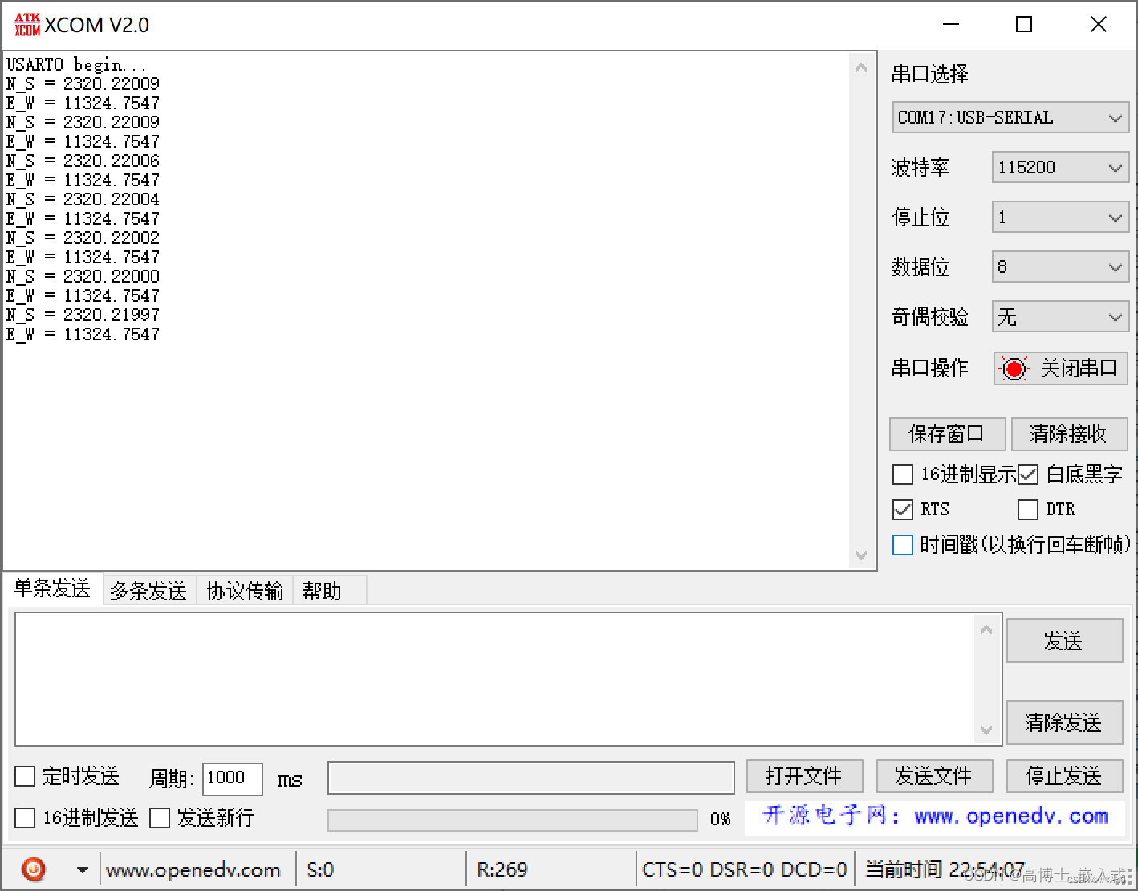Click the file send progress bar
1138x891 pixels.
[x=513, y=820]
